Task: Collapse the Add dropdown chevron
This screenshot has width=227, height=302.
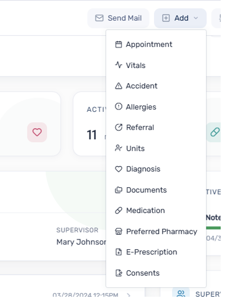Action: tap(196, 18)
